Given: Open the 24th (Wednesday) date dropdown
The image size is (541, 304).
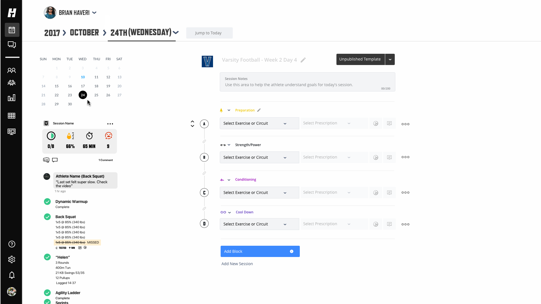Looking at the screenshot, I should coord(176,33).
